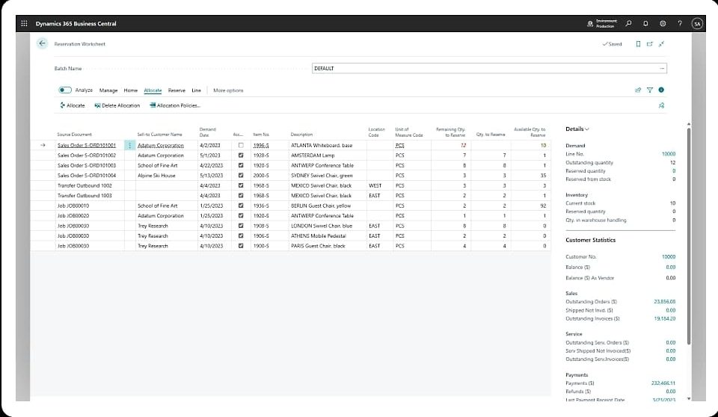Uncheck Accept box for SYDNEY Swivel Chair row
718x417 pixels.
pos(241,176)
